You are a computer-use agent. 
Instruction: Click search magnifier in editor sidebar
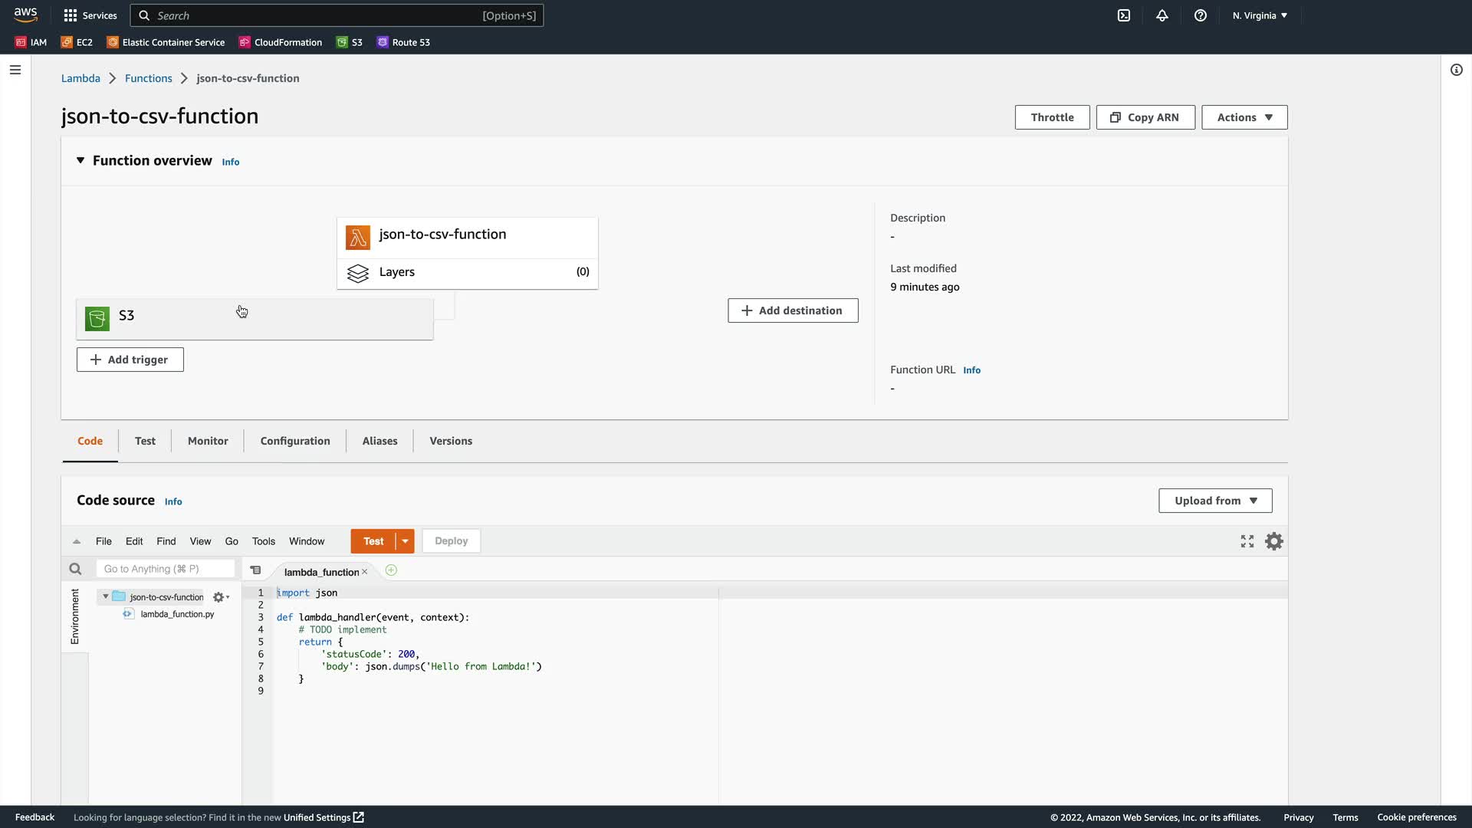pyautogui.click(x=75, y=569)
